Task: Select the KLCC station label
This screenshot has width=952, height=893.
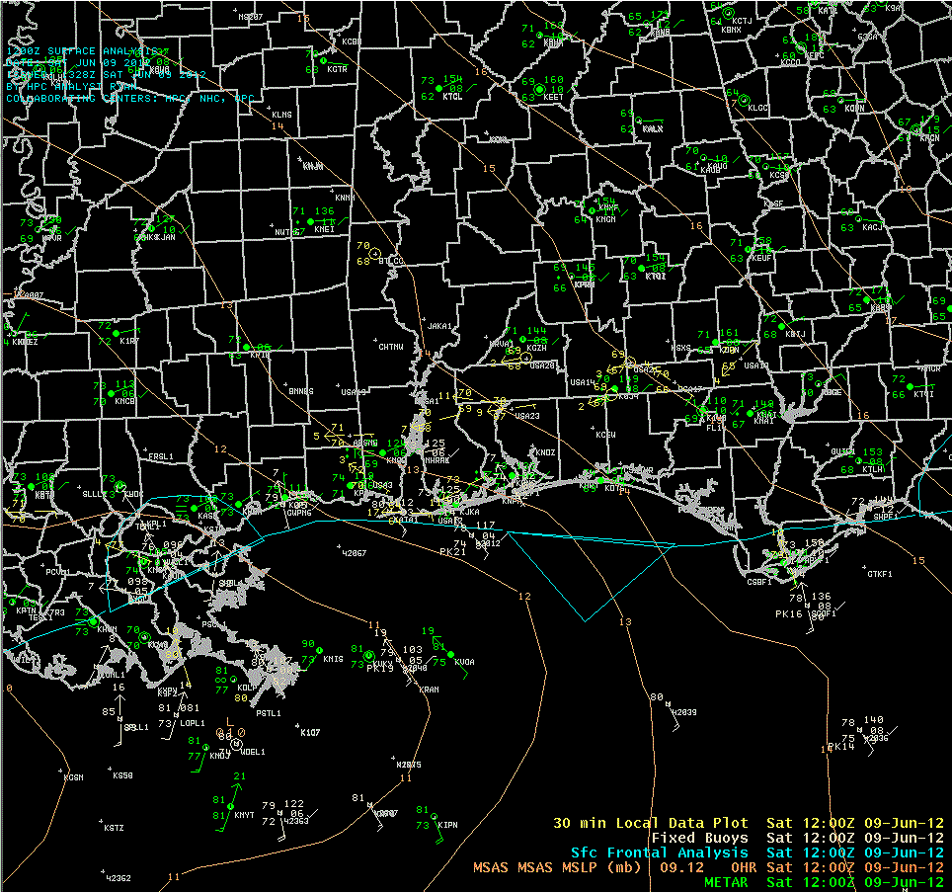Action: pyautogui.click(x=757, y=108)
